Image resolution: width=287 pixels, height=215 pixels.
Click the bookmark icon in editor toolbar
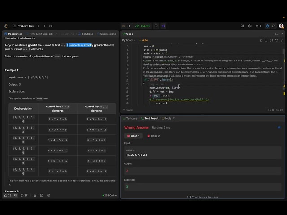(266, 40)
